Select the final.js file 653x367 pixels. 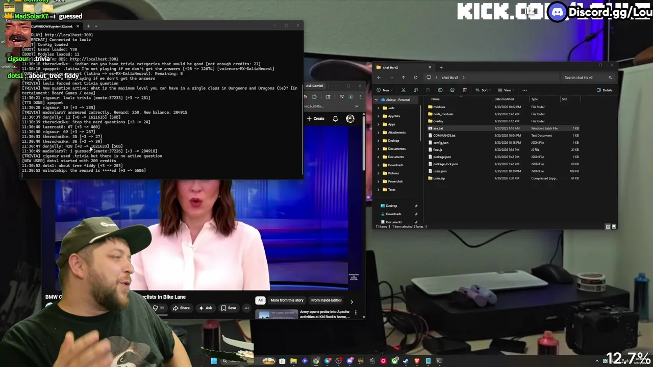[437, 150]
